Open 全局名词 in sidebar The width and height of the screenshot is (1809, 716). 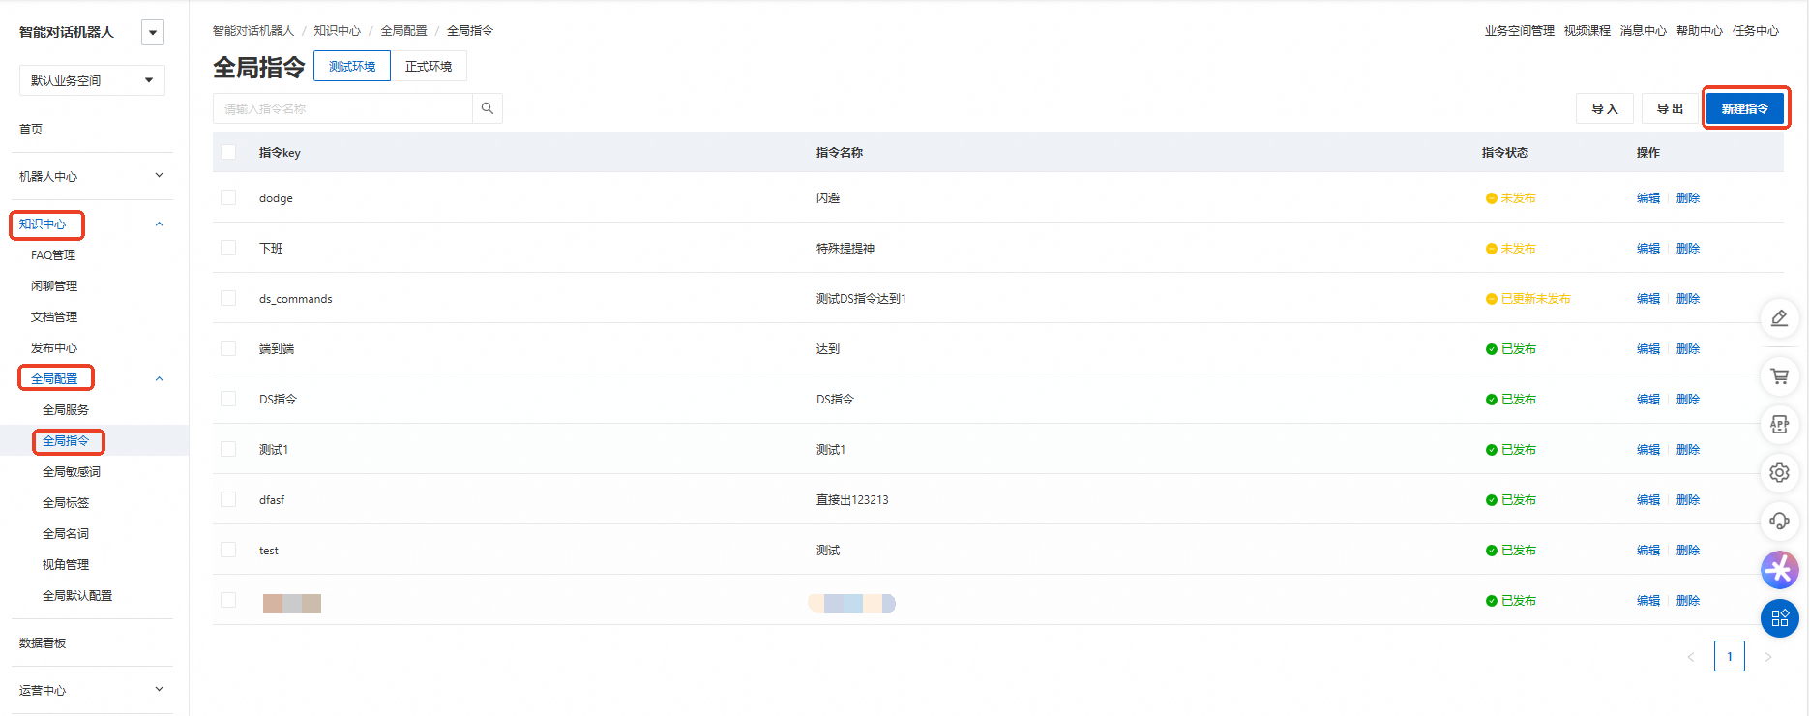coord(66,534)
